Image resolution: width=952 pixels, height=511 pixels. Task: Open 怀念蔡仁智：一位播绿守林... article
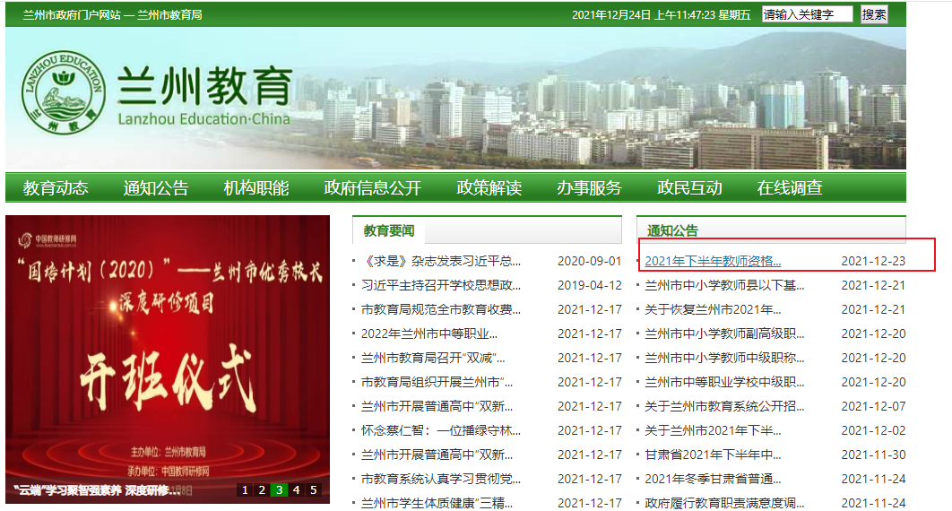click(441, 431)
